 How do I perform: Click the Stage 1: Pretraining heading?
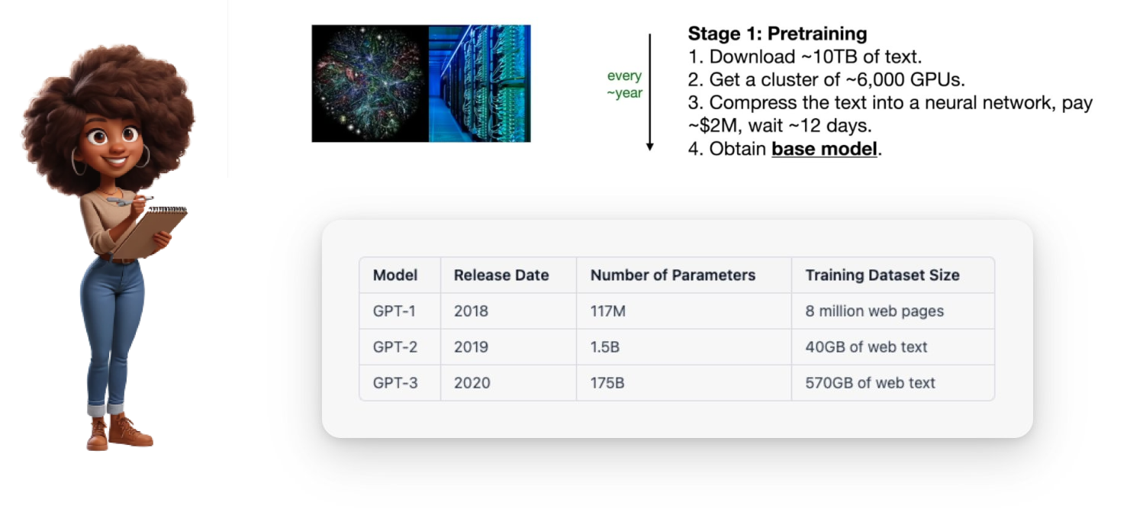(x=777, y=34)
